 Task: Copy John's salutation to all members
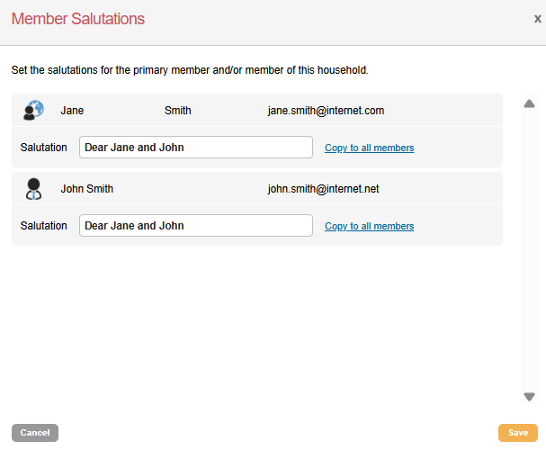click(369, 226)
